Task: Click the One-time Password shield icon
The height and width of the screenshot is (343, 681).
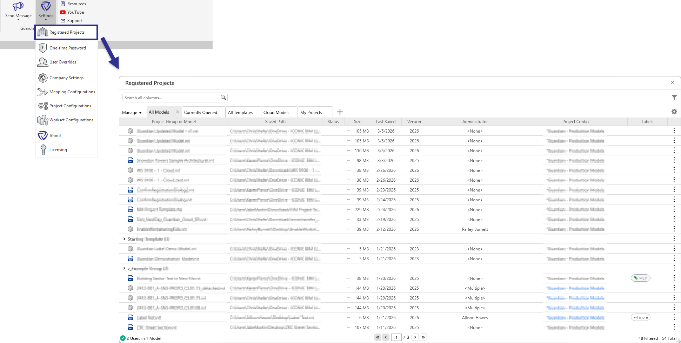Action: (42, 48)
